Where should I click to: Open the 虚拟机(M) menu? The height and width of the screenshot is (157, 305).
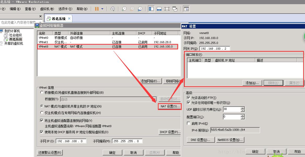[x=47, y=9]
